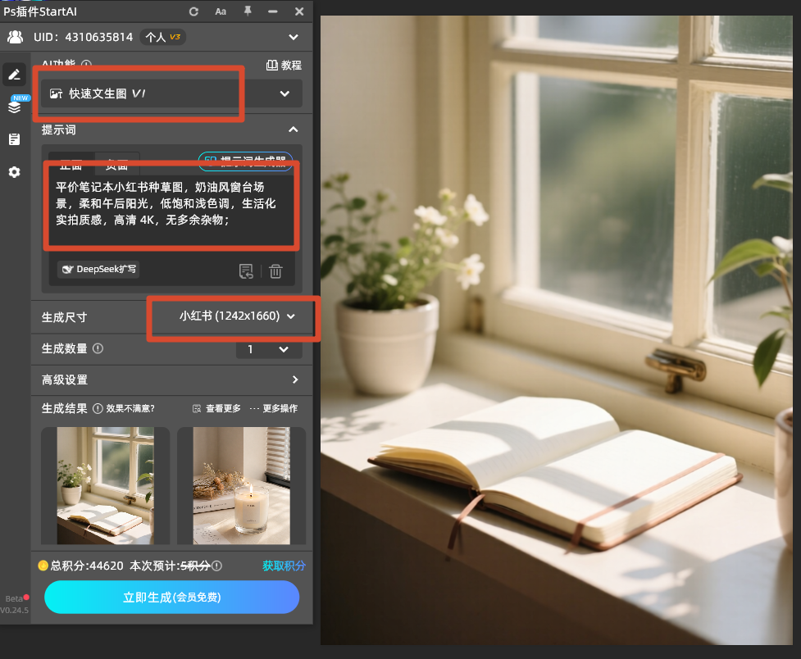Pin the StartAI plugin panel
This screenshot has height=659, width=801.
pyautogui.click(x=248, y=11)
